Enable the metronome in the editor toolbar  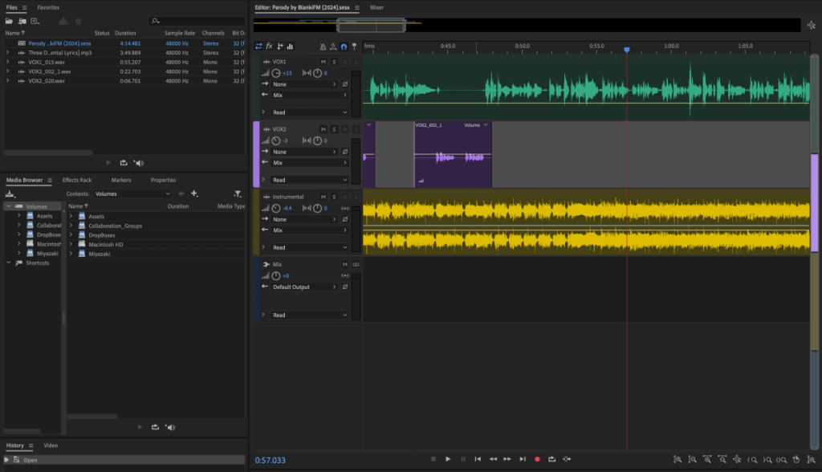324,47
